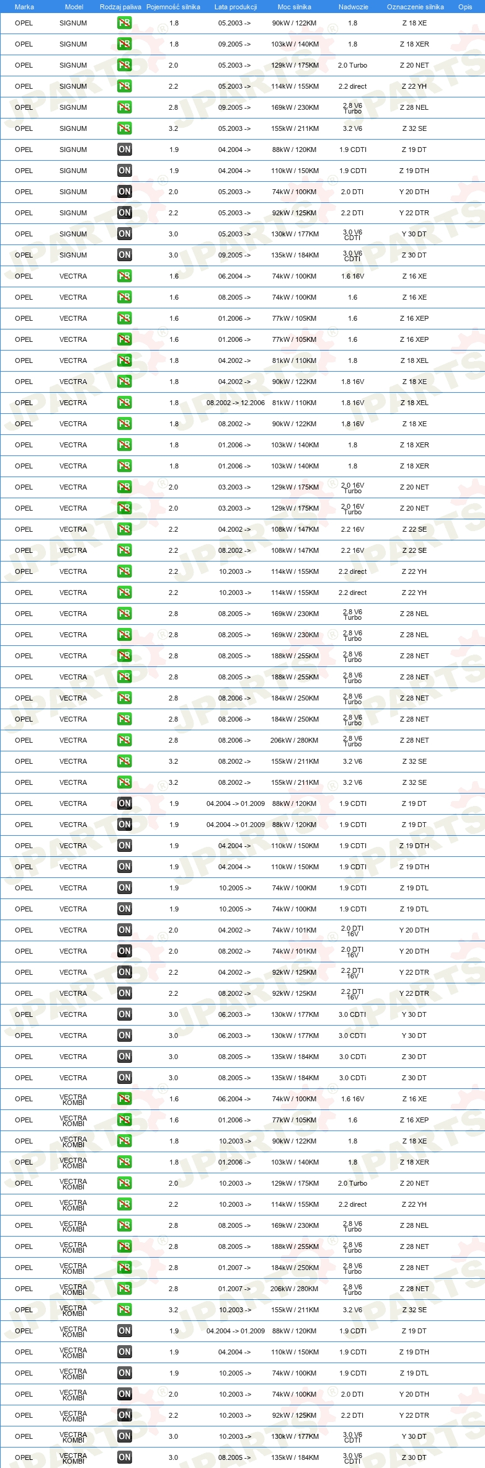Click diesel ON icon for VECTRA 04.2002 Y 20 DTH
Viewport: 485px width, 1468px height.
125,930
